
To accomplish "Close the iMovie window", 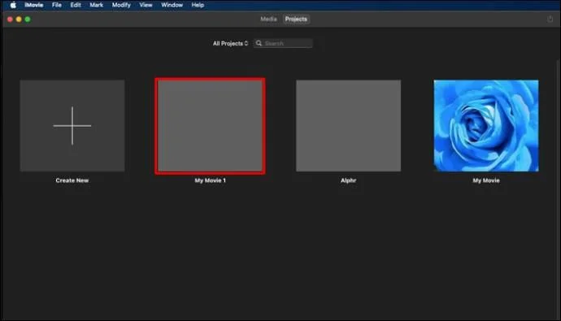I will pyautogui.click(x=10, y=20).
